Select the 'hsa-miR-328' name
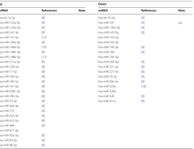The image size is (194, 149). 106,96
